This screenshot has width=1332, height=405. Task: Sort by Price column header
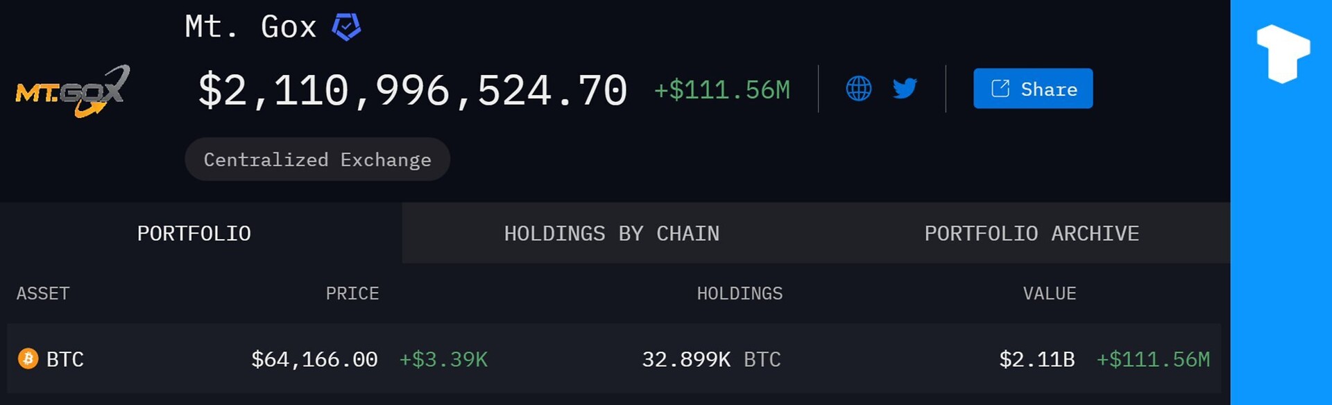tap(352, 293)
